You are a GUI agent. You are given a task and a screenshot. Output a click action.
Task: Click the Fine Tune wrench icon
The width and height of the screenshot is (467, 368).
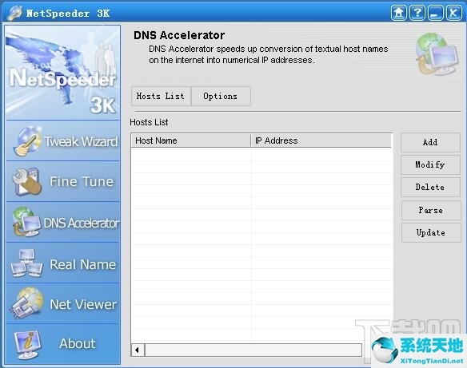click(x=26, y=182)
